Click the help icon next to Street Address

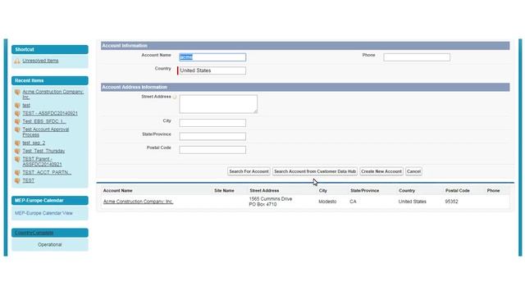175,97
